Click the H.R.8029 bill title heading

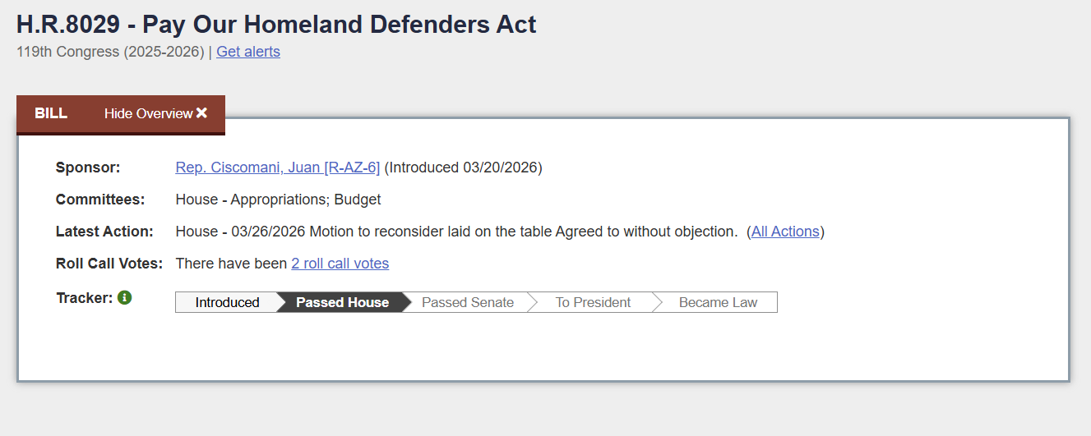click(276, 25)
